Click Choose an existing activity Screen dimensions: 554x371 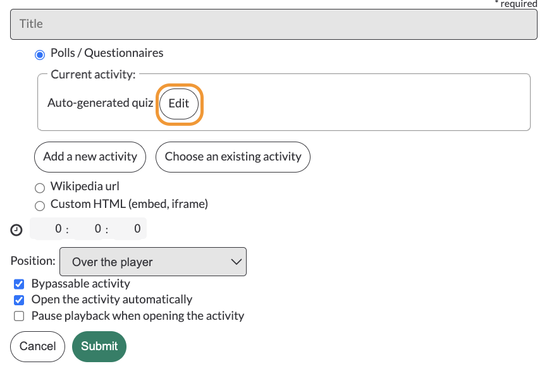point(233,157)
